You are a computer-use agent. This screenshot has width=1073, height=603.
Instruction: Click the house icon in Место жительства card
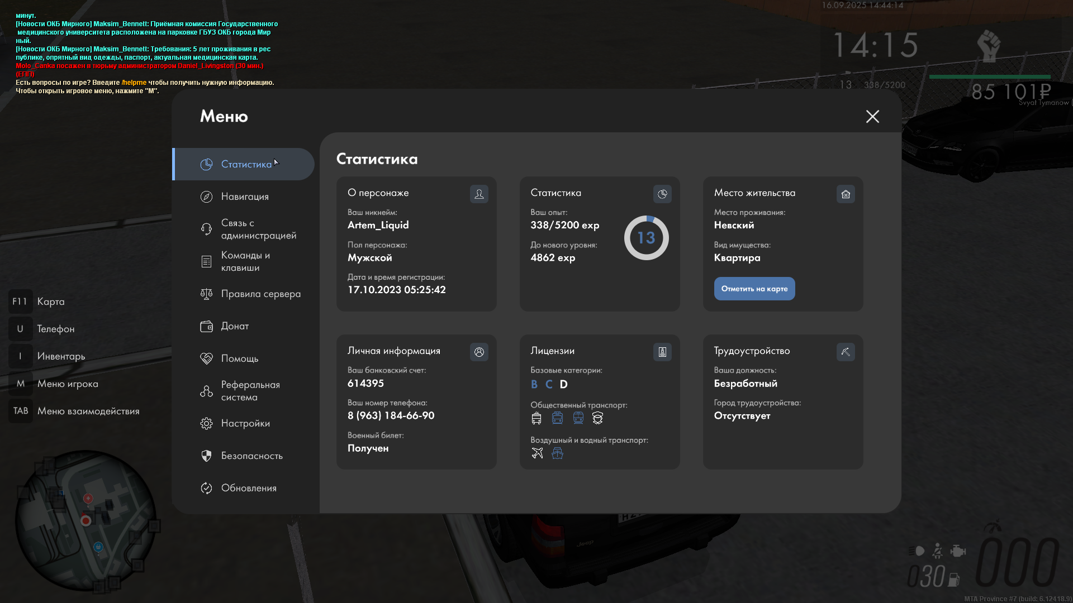pyautogui.click(x=846, y=194)
